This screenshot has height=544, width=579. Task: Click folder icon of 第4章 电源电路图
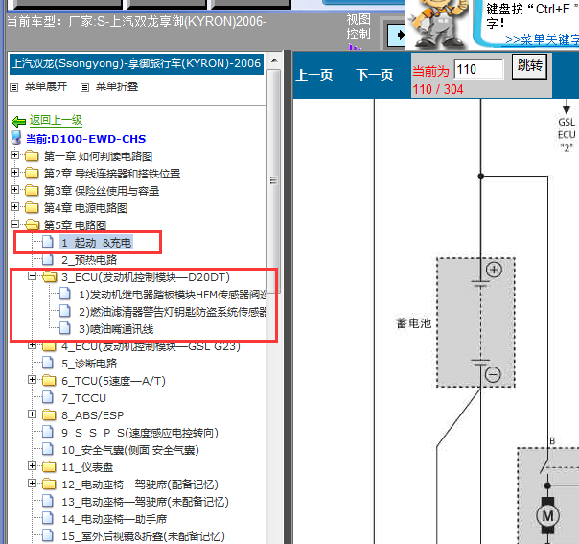33,207
